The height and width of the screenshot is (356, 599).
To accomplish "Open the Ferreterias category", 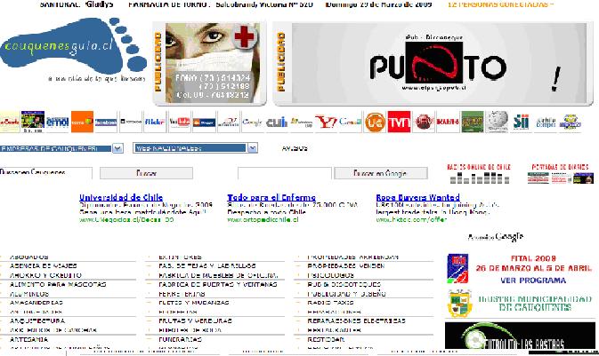I will [182, 294].
